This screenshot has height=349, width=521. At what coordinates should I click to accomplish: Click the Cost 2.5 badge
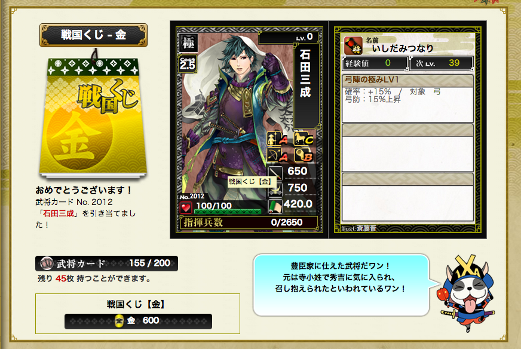click(188, 63)
